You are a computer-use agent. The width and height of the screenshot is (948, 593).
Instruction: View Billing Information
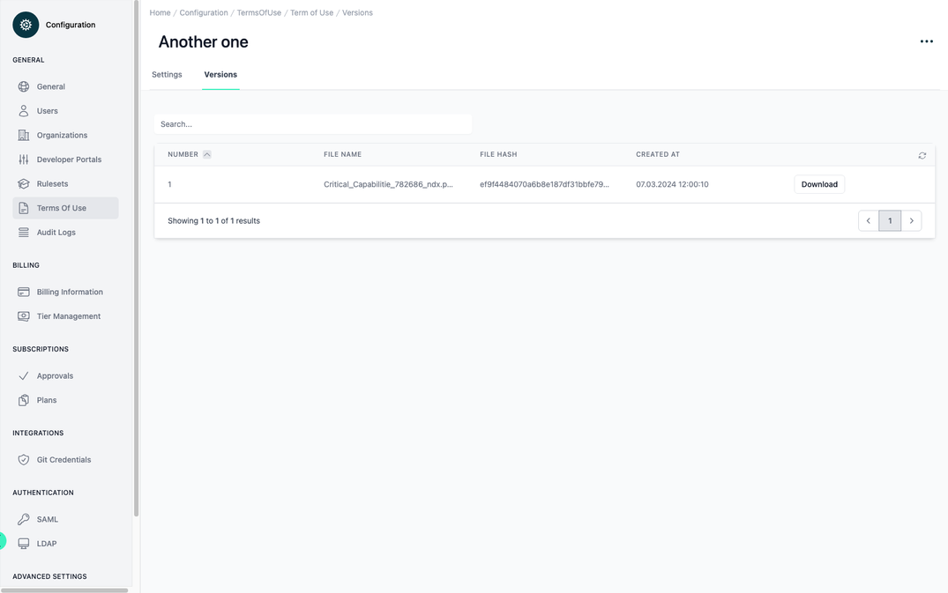coord(70,290)
